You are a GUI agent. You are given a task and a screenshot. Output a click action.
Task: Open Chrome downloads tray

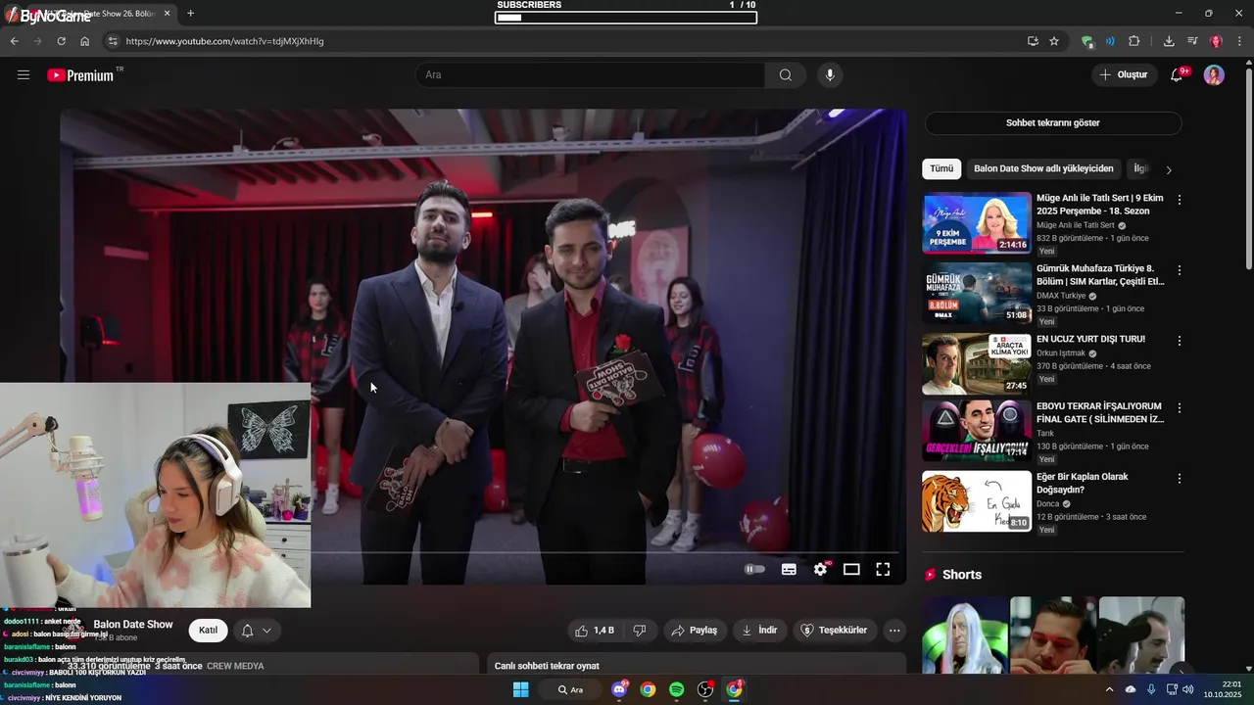pyautogui.click(x=1169, y=41)
